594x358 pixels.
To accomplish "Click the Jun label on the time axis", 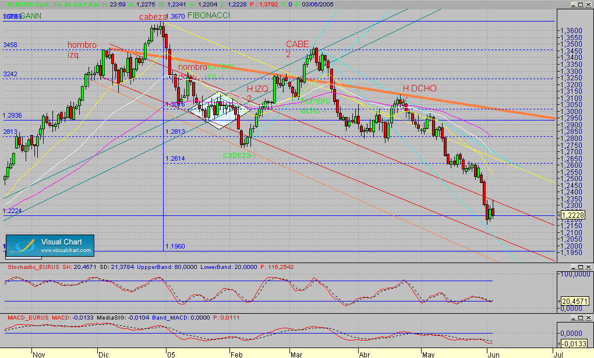I will pyautogui.click(x=494, y=355).
